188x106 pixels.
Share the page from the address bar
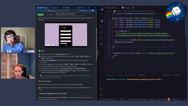76,11
